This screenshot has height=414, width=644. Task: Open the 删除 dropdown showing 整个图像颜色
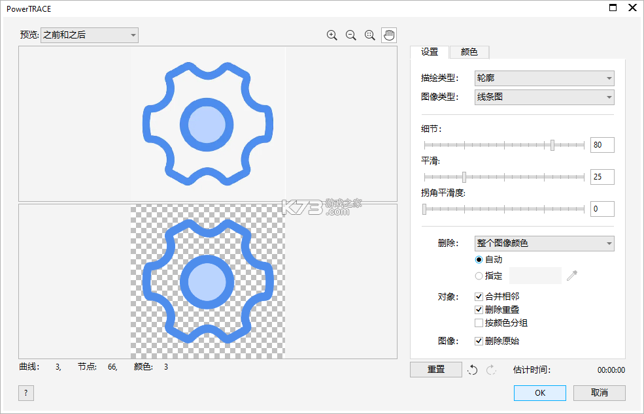[x=544, y=244]
